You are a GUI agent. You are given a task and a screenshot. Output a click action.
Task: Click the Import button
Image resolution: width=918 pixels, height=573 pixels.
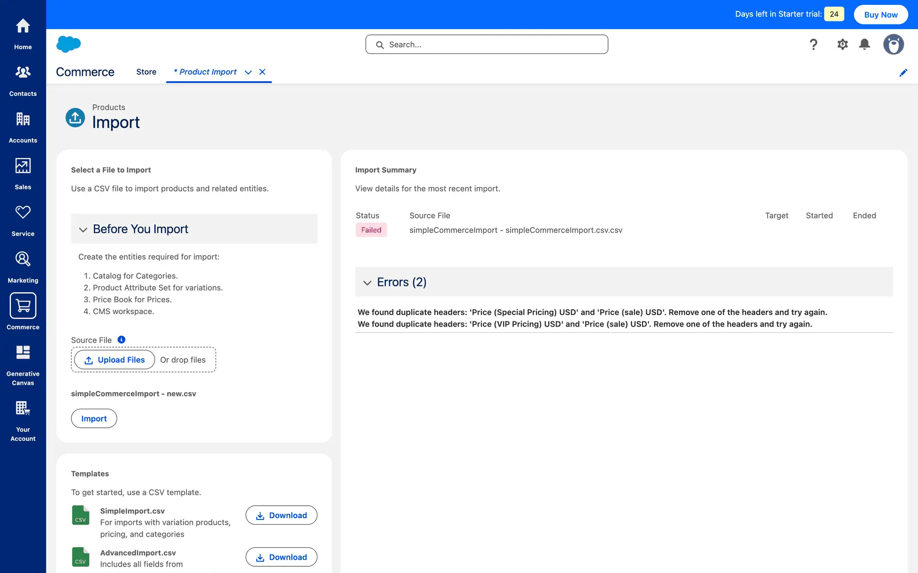[x=94, y=418]
